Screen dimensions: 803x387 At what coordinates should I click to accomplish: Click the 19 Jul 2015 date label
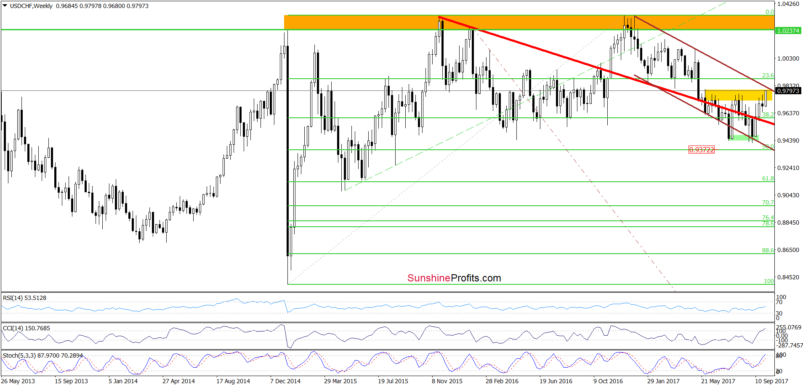point(393,381)
